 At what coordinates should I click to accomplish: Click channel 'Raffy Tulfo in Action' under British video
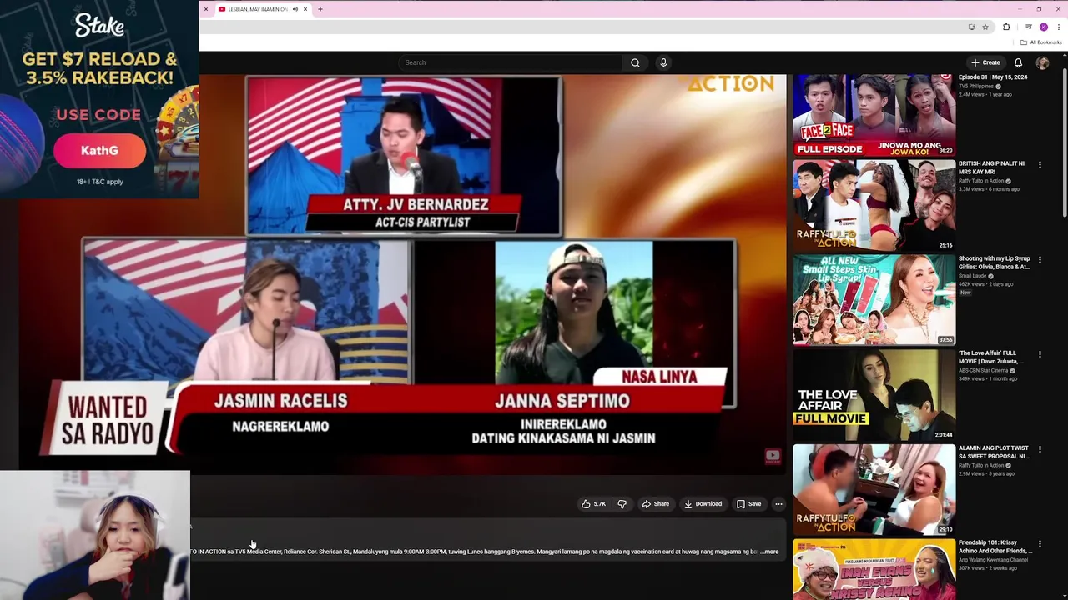coord(981,181)
